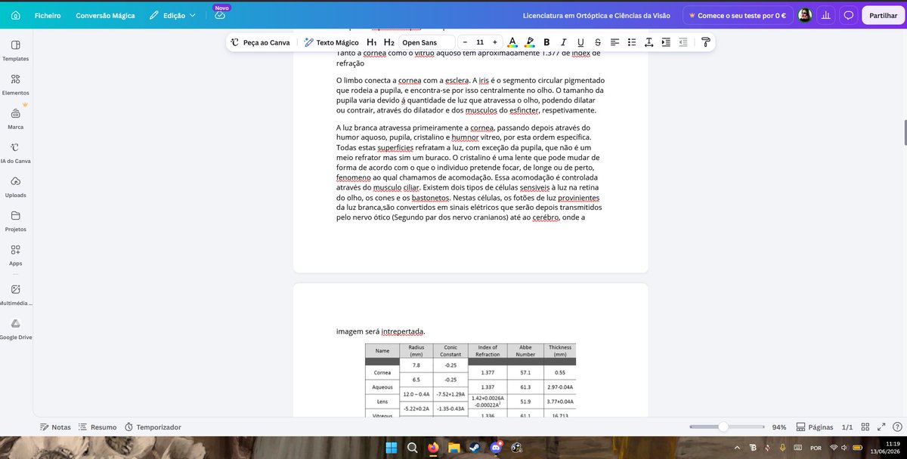This screenshot has height=459, width=907.
Task: Open File Explorer from taskbar
Action: (454, 448)
